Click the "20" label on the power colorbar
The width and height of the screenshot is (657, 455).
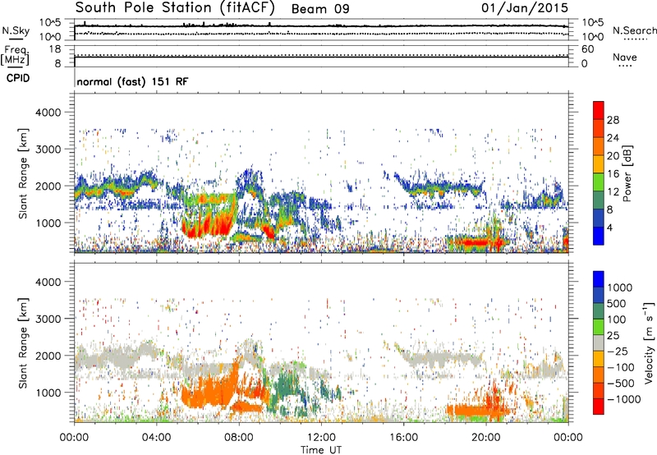click(x=613, y=156)
